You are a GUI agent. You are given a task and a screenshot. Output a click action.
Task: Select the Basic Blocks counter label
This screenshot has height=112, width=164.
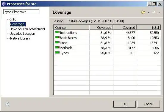tap(68, 38)
